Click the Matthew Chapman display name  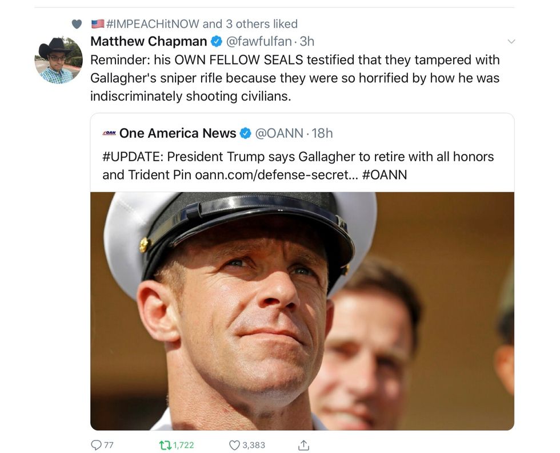tap(149, 41)
